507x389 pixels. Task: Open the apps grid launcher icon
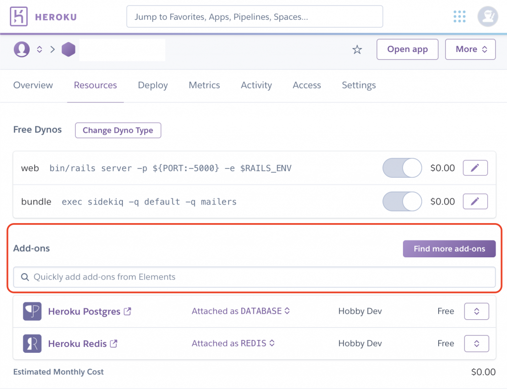[x=460, y=17]
